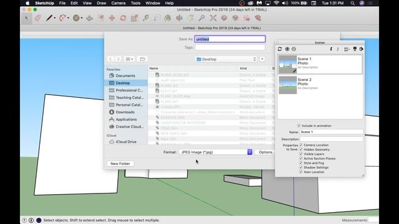Open Arc tool dropdown arrow

68,18
